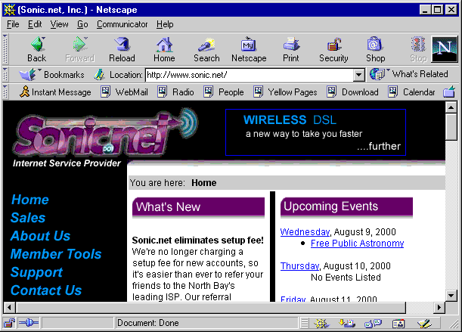Click the status bar security lock icon
Image resolution: width=462 pixels, height=332 pixels.
9,323
